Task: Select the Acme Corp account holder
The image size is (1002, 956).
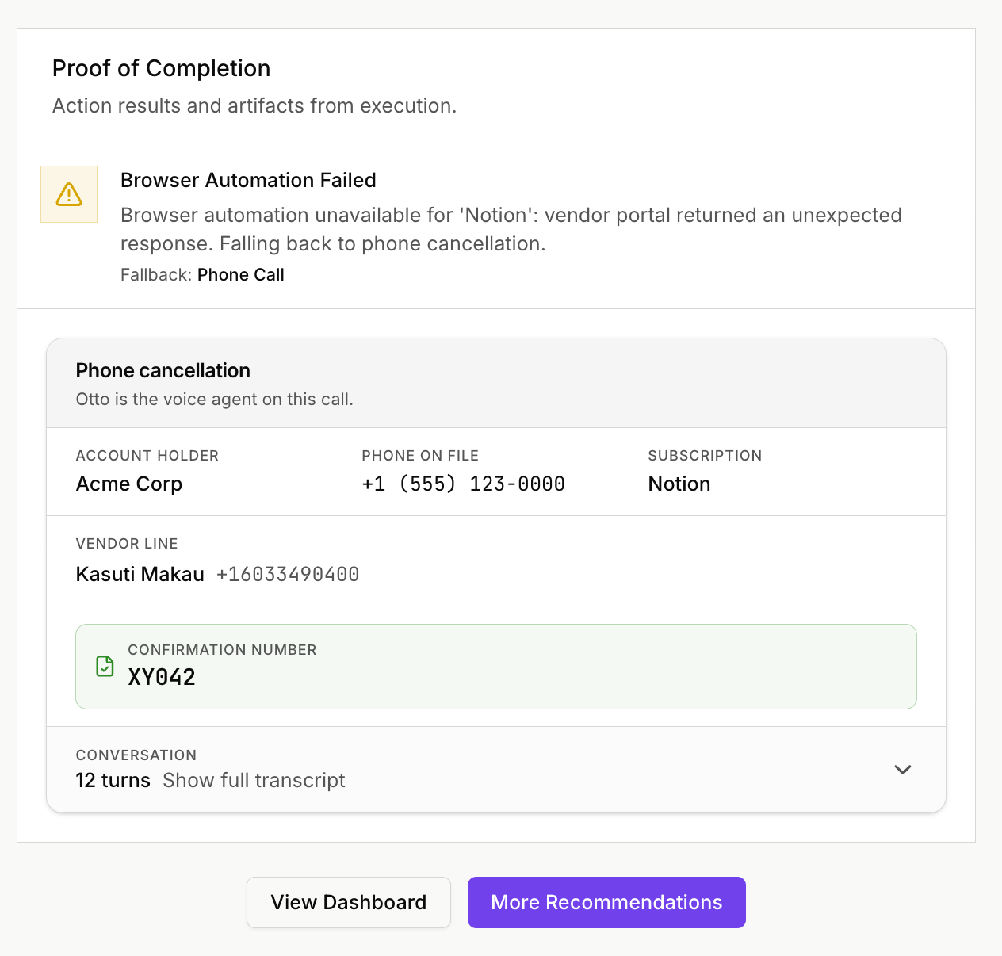Action: point(129,484)
